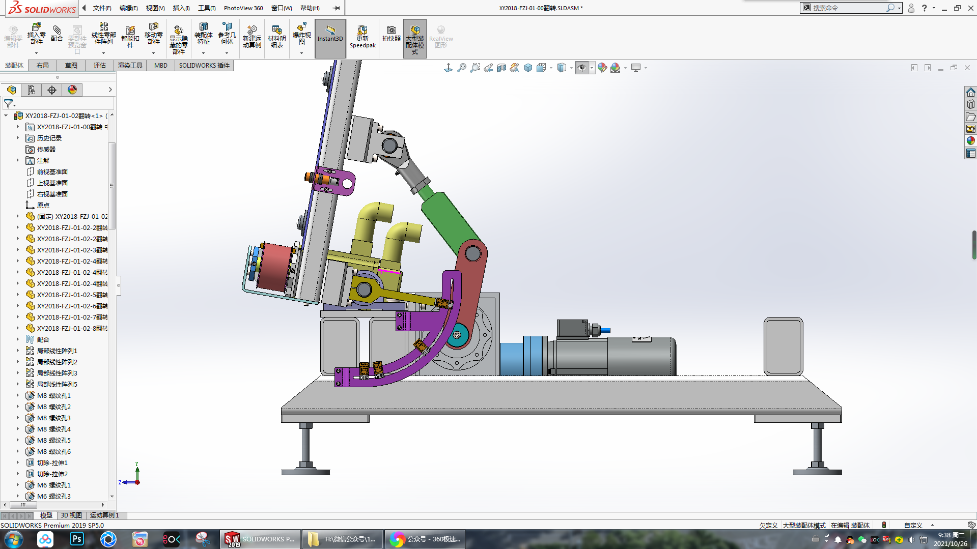Open ConfigurationManager tab icon
Screen dimensions: 977x549
[32, 90]
